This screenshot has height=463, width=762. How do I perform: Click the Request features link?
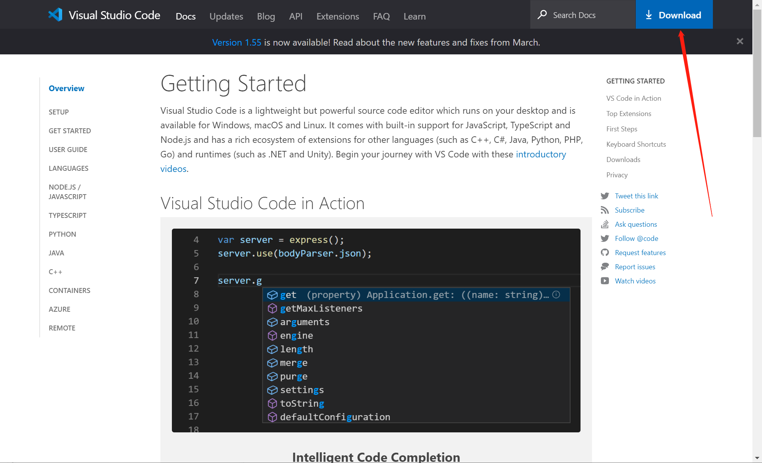point(640,253)
